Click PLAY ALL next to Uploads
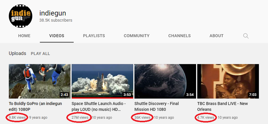The height and width of the screenshot is (124, 268). coord(40,54)
